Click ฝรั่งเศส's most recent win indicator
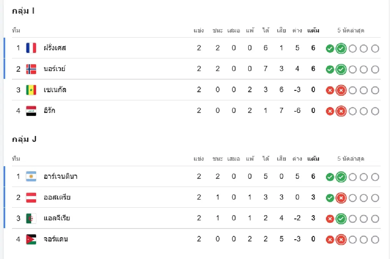Viewport: 390px width, 259px height. pos(341,49)
